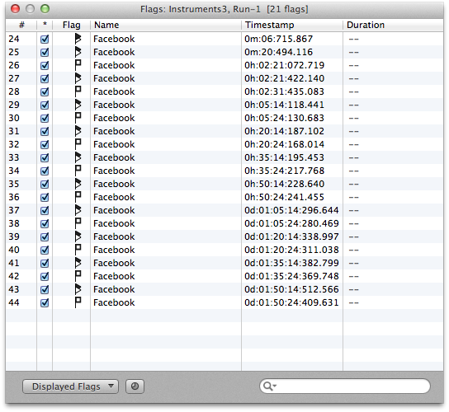Screen dimensions: 449x412
Task: Sort by the Flag column header
Action: point(71,26)
